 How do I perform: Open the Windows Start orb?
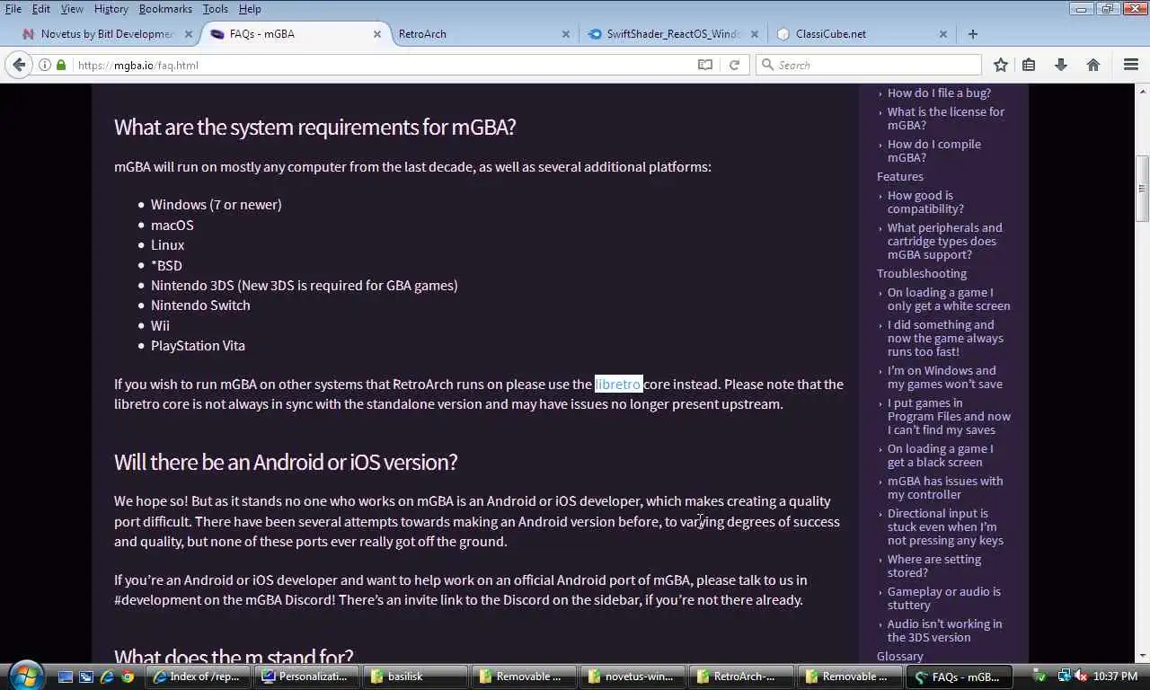(26, 675)
